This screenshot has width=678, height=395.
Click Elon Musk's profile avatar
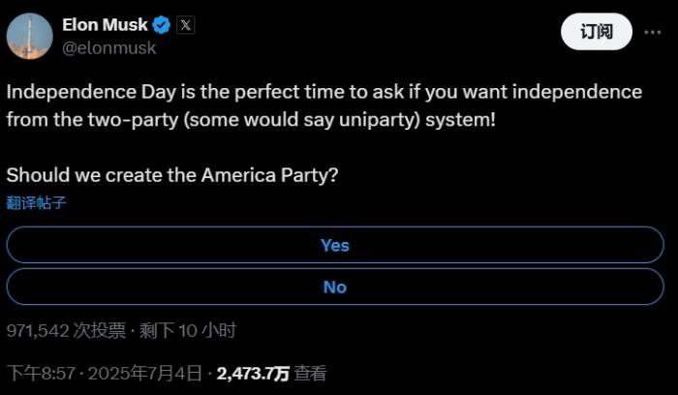pyautogui.click(x=29, y=36)
